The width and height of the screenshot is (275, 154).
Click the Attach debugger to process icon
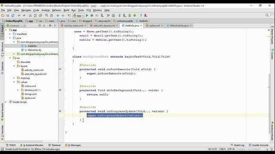pos(102,15)
